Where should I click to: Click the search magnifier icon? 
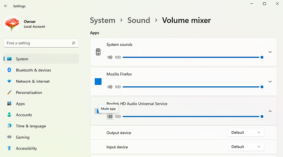(x=74, y=43)
